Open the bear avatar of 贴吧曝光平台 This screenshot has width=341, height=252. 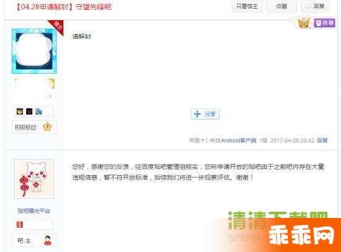(34, 179)
